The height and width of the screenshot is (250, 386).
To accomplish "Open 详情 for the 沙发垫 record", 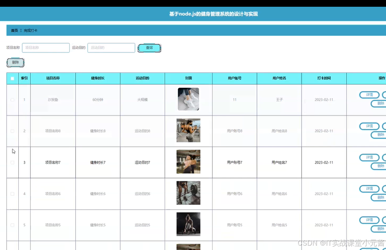I will point(369,95).
